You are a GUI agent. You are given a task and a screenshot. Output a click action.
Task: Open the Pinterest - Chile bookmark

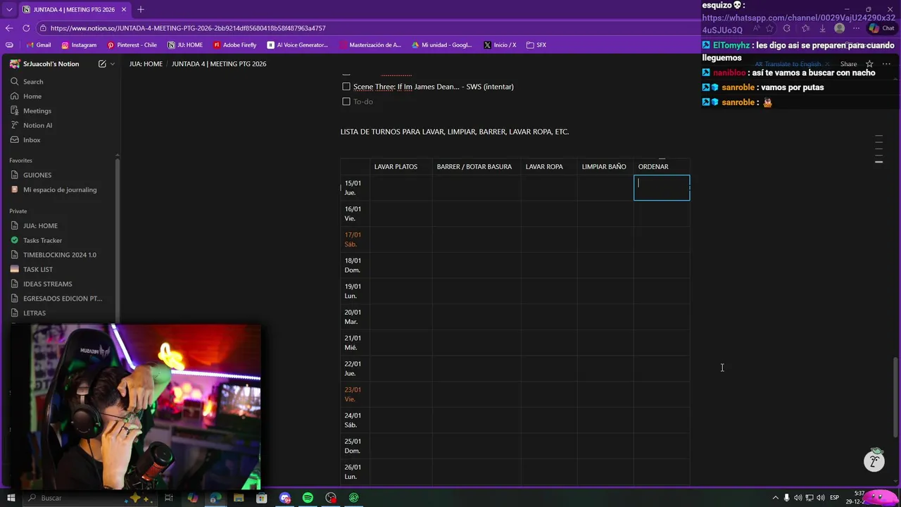point(132,45)
